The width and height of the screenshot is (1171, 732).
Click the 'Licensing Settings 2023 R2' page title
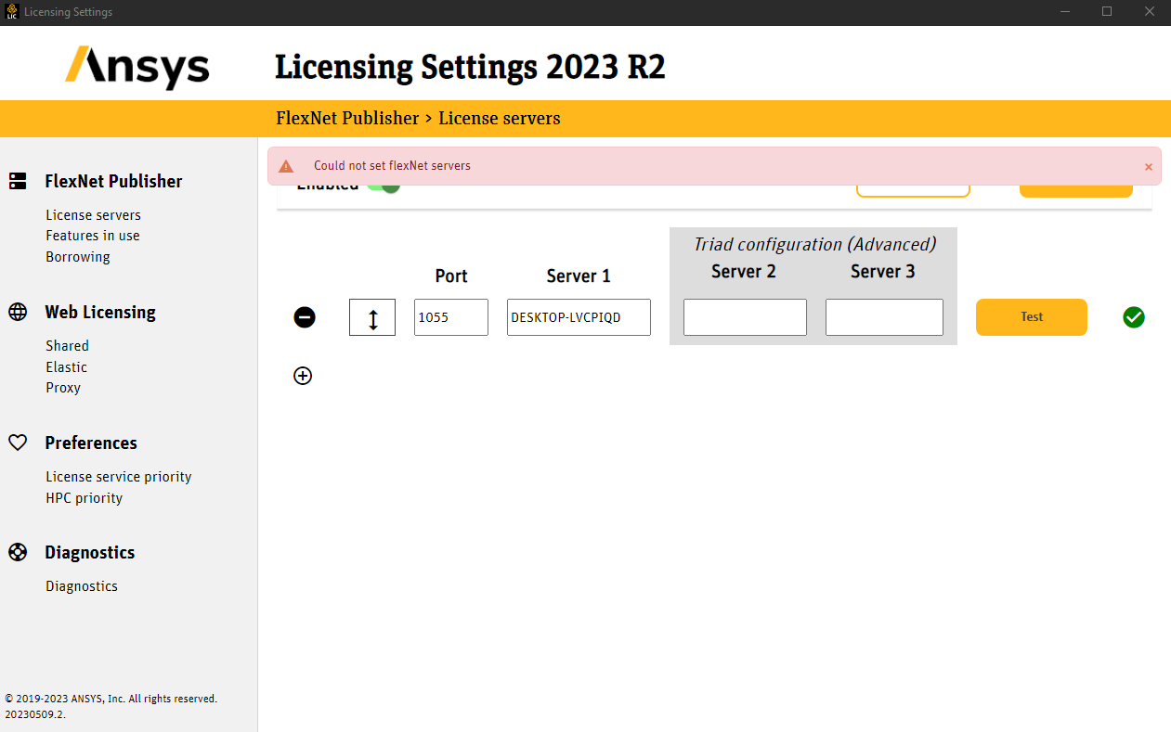click(470, 68)
